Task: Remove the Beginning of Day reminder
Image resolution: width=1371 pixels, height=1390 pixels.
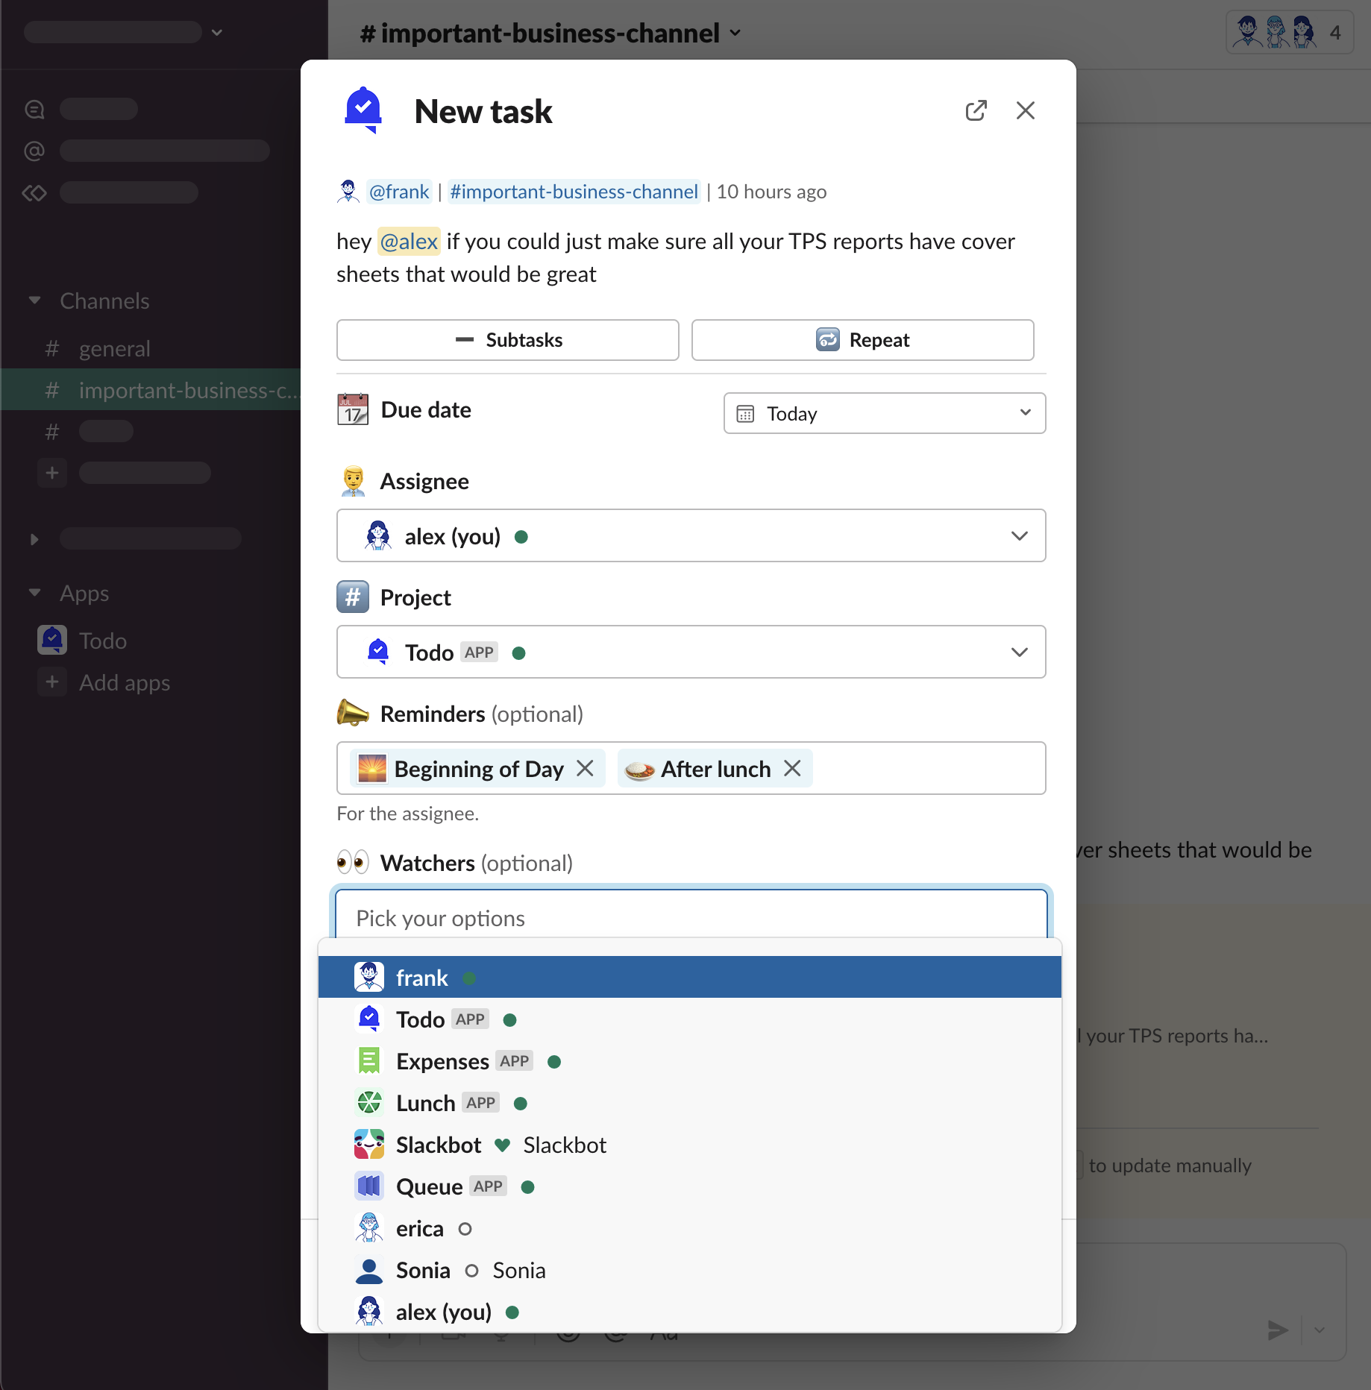Action: click(586, 768)
